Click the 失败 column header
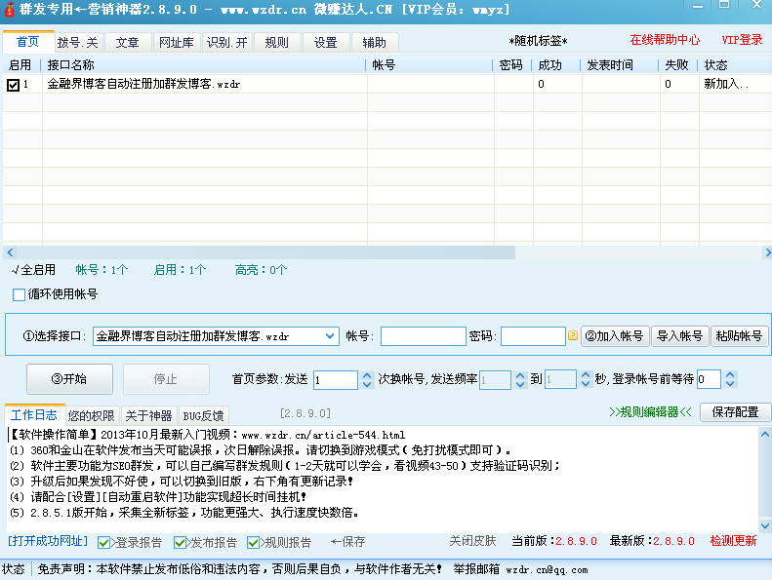Viewport: 772px width, 580px height. 677,65
